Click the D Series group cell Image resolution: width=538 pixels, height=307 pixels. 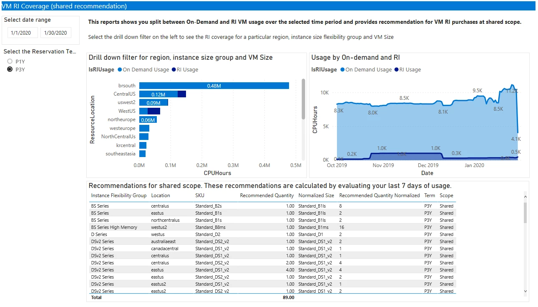click(x=99, y=234)
